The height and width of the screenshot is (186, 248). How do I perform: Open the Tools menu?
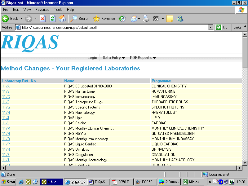(x=58, y=10)
